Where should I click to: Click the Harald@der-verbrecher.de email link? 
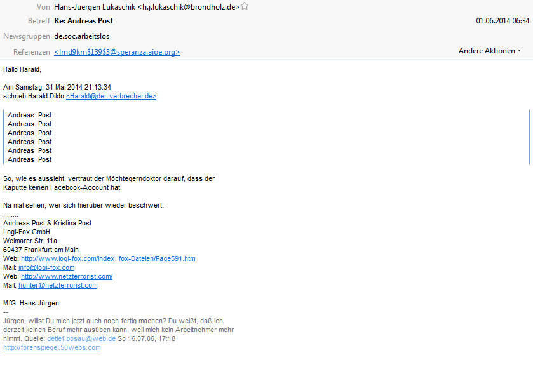pyautogui.click(x=111, y=96)
